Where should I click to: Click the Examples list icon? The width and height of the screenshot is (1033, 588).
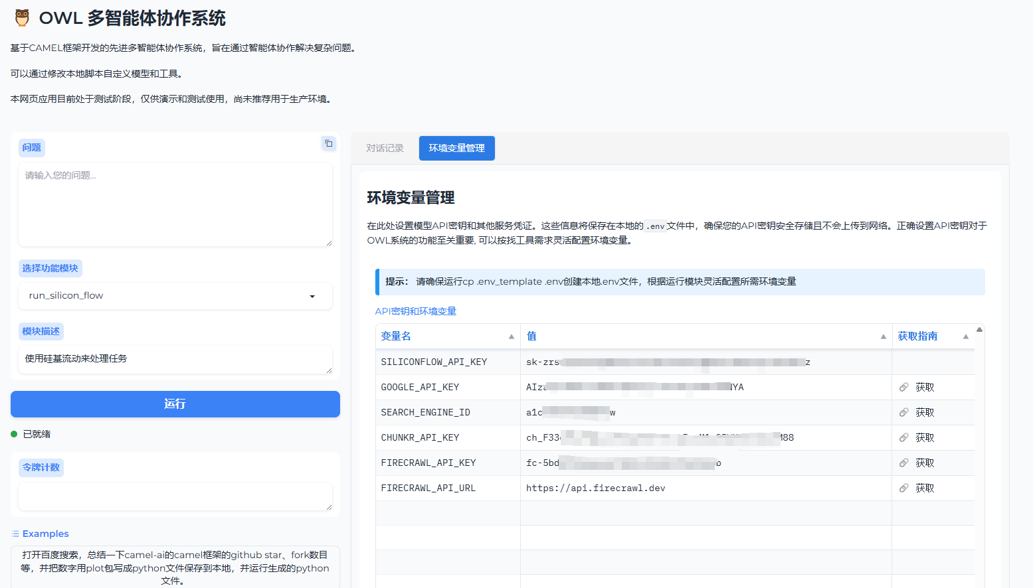click(x=15, y=534)
